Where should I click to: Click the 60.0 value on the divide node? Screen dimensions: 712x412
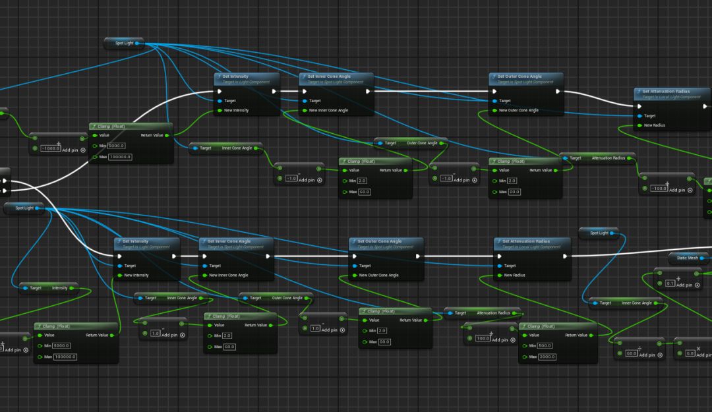pos(632,353)
